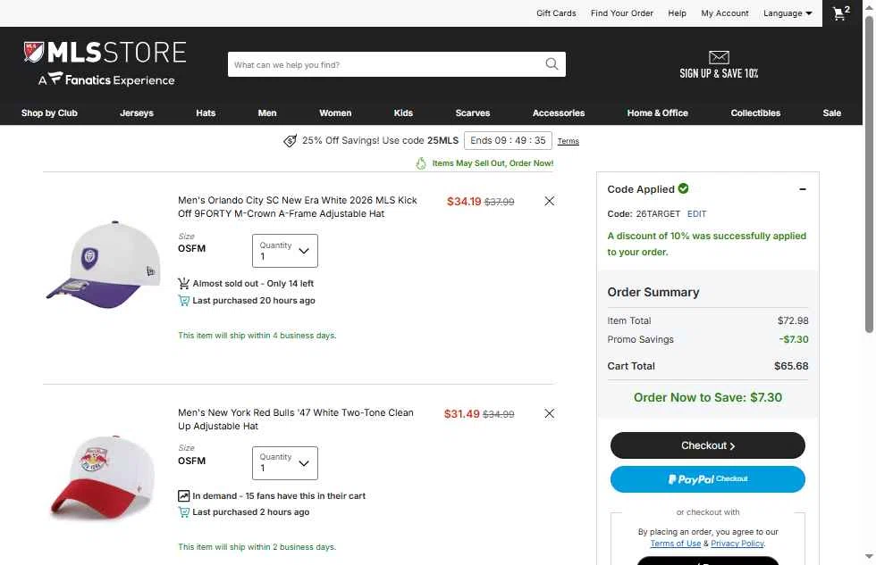This screenshot has width=876, height=565.
Task: Collapse the Code Applied section
Action: tap(803, 189)
